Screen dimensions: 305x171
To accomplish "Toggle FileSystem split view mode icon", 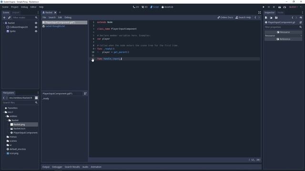I will point(36,98).
